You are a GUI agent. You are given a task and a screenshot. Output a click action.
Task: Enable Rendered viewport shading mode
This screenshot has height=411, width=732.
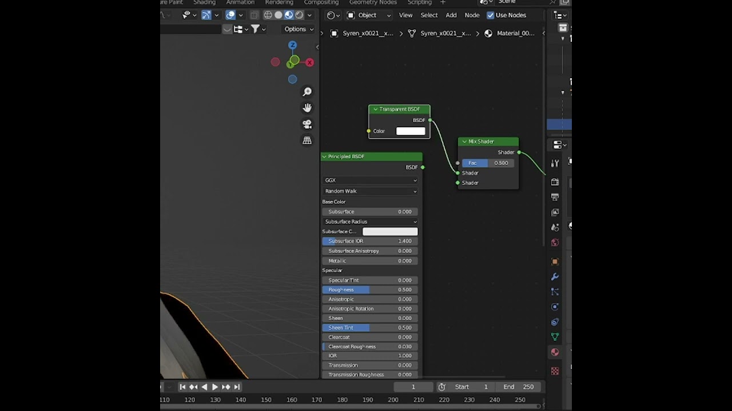coord(298,15)
